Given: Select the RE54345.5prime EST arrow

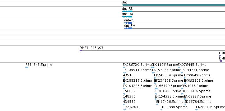Looking at the screenshot, I should click(27, 67).
